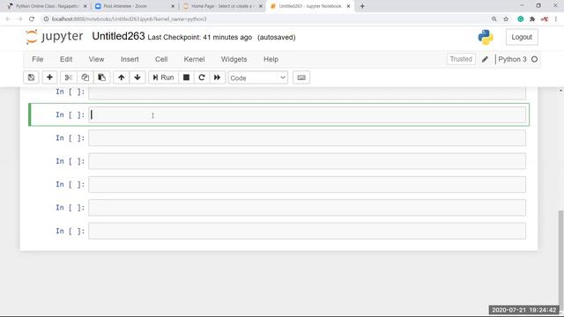Image resolution: width=564 pixels, height=317 pixels.
Task: Go back with the browser back arrow
Action: [x=8, y=19]
